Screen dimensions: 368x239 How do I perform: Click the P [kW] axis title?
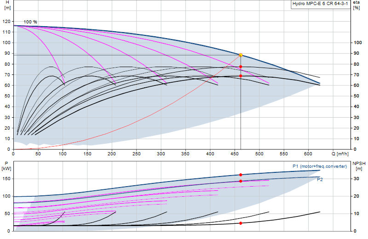coord(6,166)
